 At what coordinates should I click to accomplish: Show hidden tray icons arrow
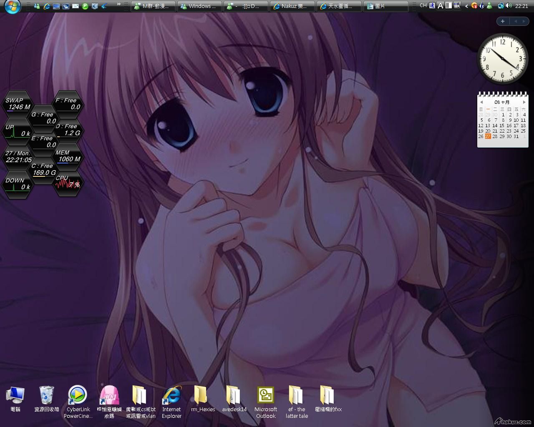pyautogui.click(x=467, y=6)
